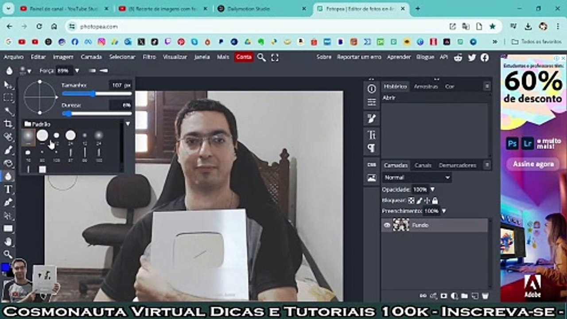Open the Info panel icon in side strip

372,89
